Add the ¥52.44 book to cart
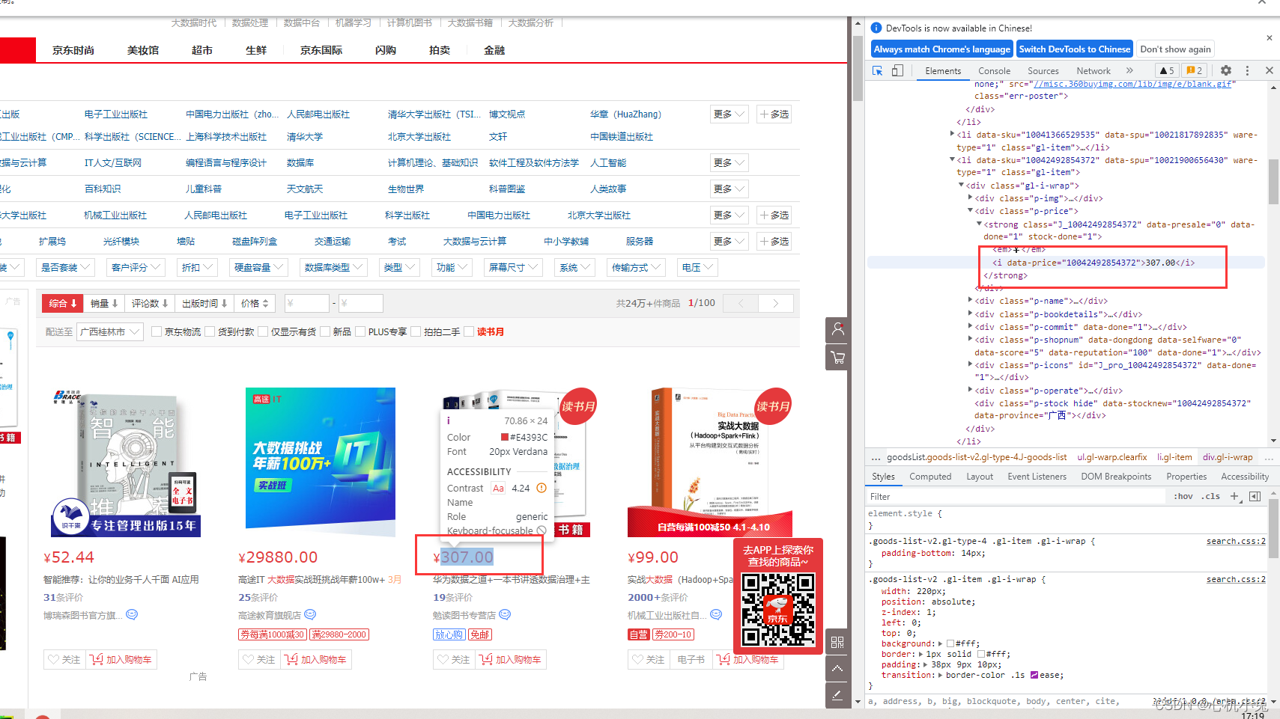This screenshot has height=719, width=1280. pos(121,659)
